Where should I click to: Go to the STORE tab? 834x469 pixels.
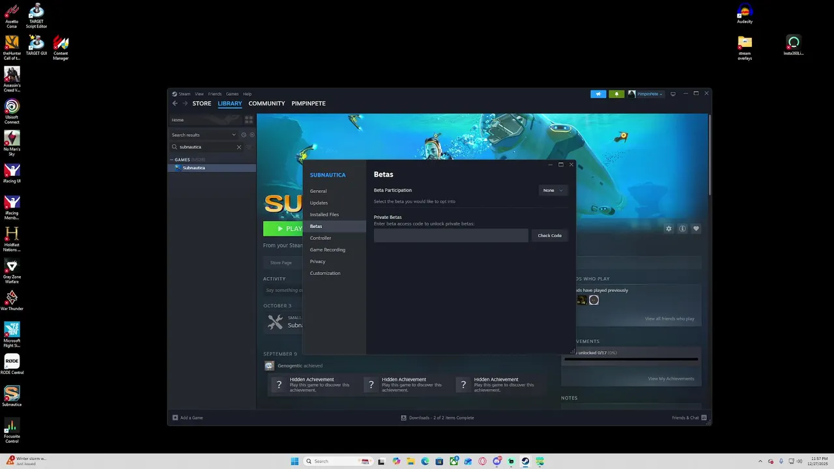[x=202, y=104]
